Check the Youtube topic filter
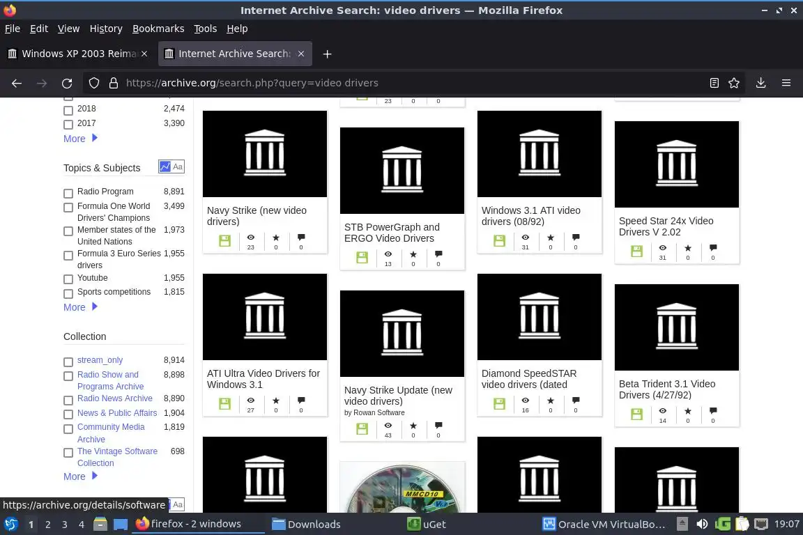 point(68,279)
